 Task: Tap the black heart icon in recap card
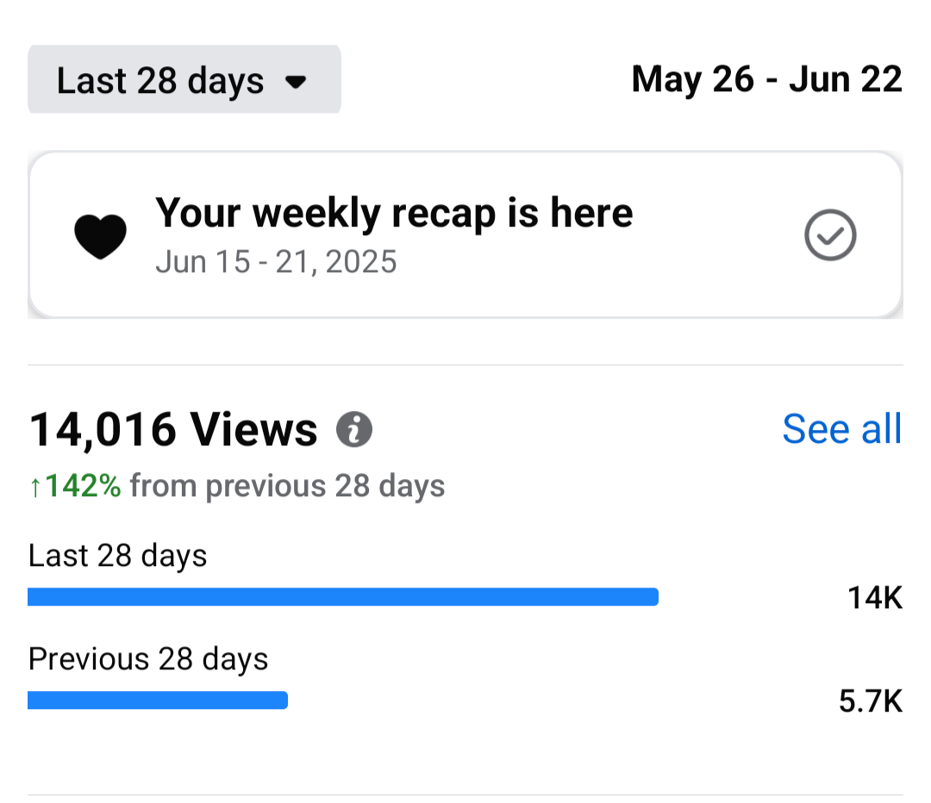100,236
